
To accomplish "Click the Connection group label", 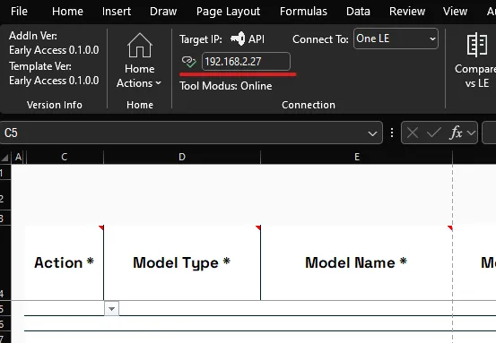I will (309, 105).
